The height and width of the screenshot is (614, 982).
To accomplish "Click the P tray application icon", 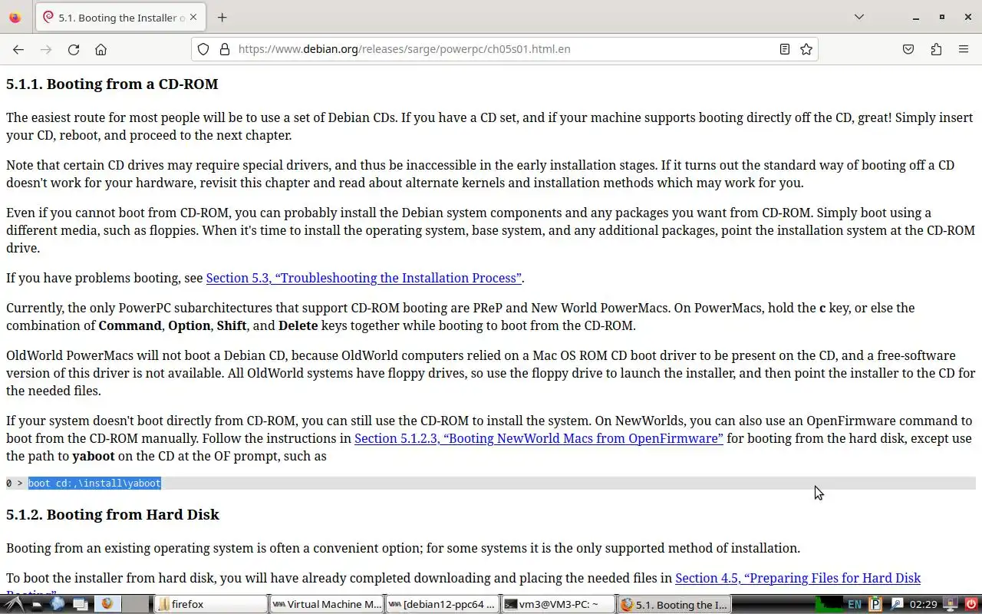I will point(875,604).
